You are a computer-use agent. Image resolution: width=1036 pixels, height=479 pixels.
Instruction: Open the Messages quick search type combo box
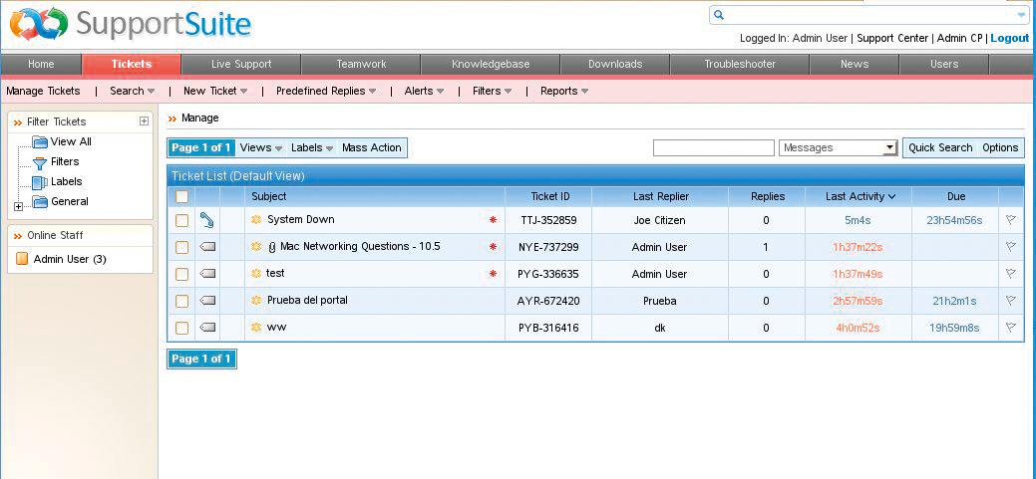[x=838, y=147]
